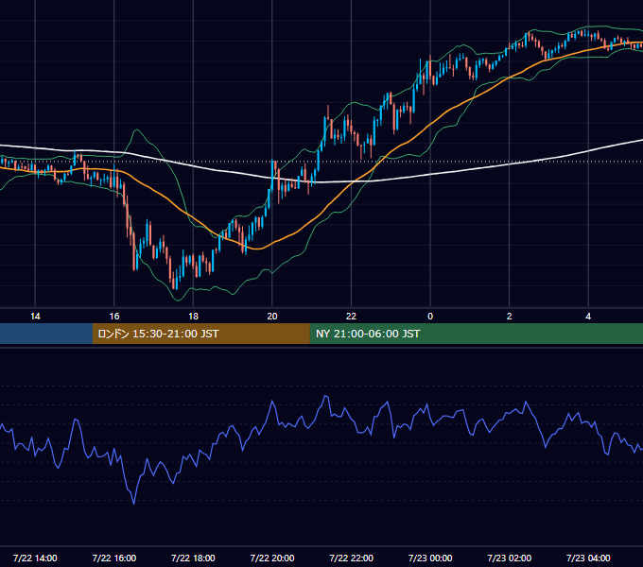Click hour label 20 on price chart axis
The image size is (643, 567).
pos(272,317)
